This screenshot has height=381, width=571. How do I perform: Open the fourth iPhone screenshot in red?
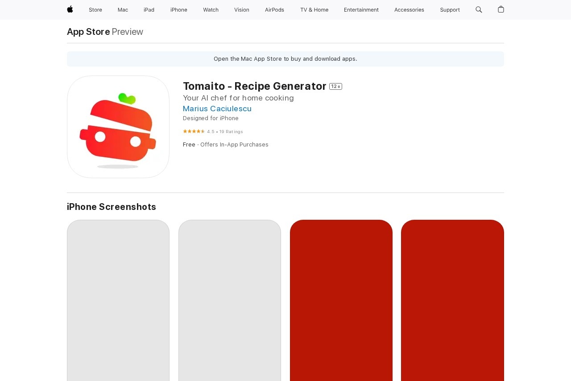[453, 300]
